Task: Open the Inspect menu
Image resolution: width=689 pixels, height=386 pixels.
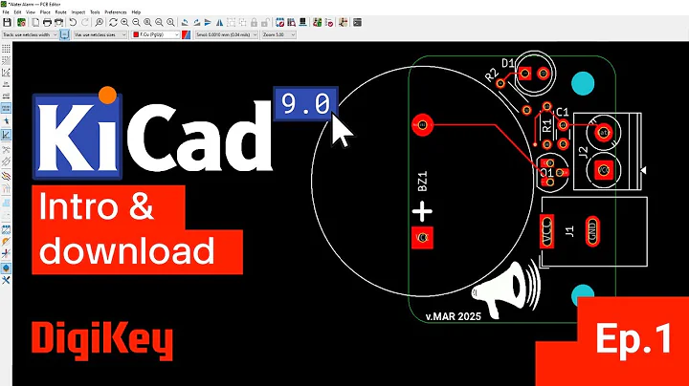Action: 78,12
